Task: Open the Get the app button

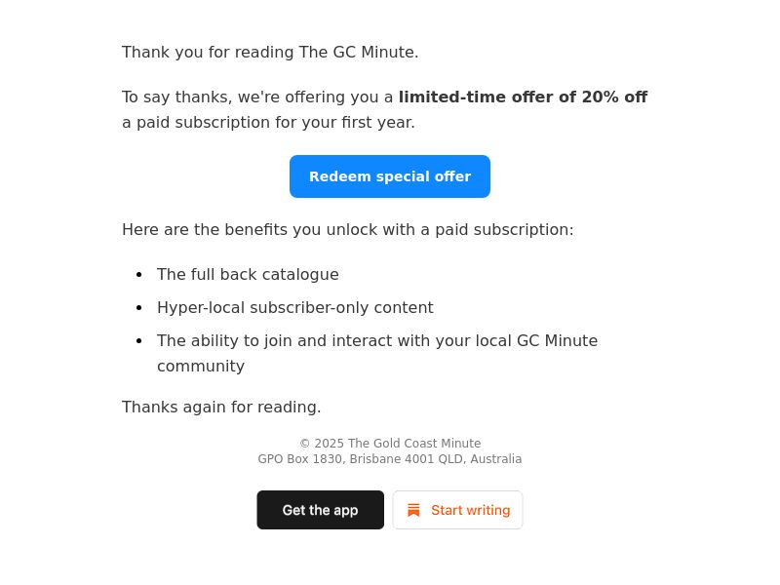Action: (321, 510)
